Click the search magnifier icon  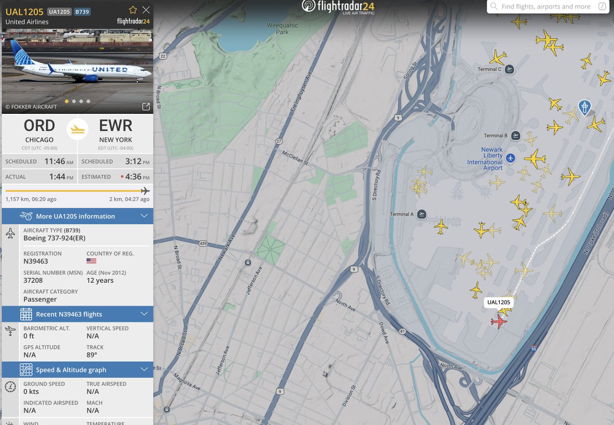coord(494,7)
